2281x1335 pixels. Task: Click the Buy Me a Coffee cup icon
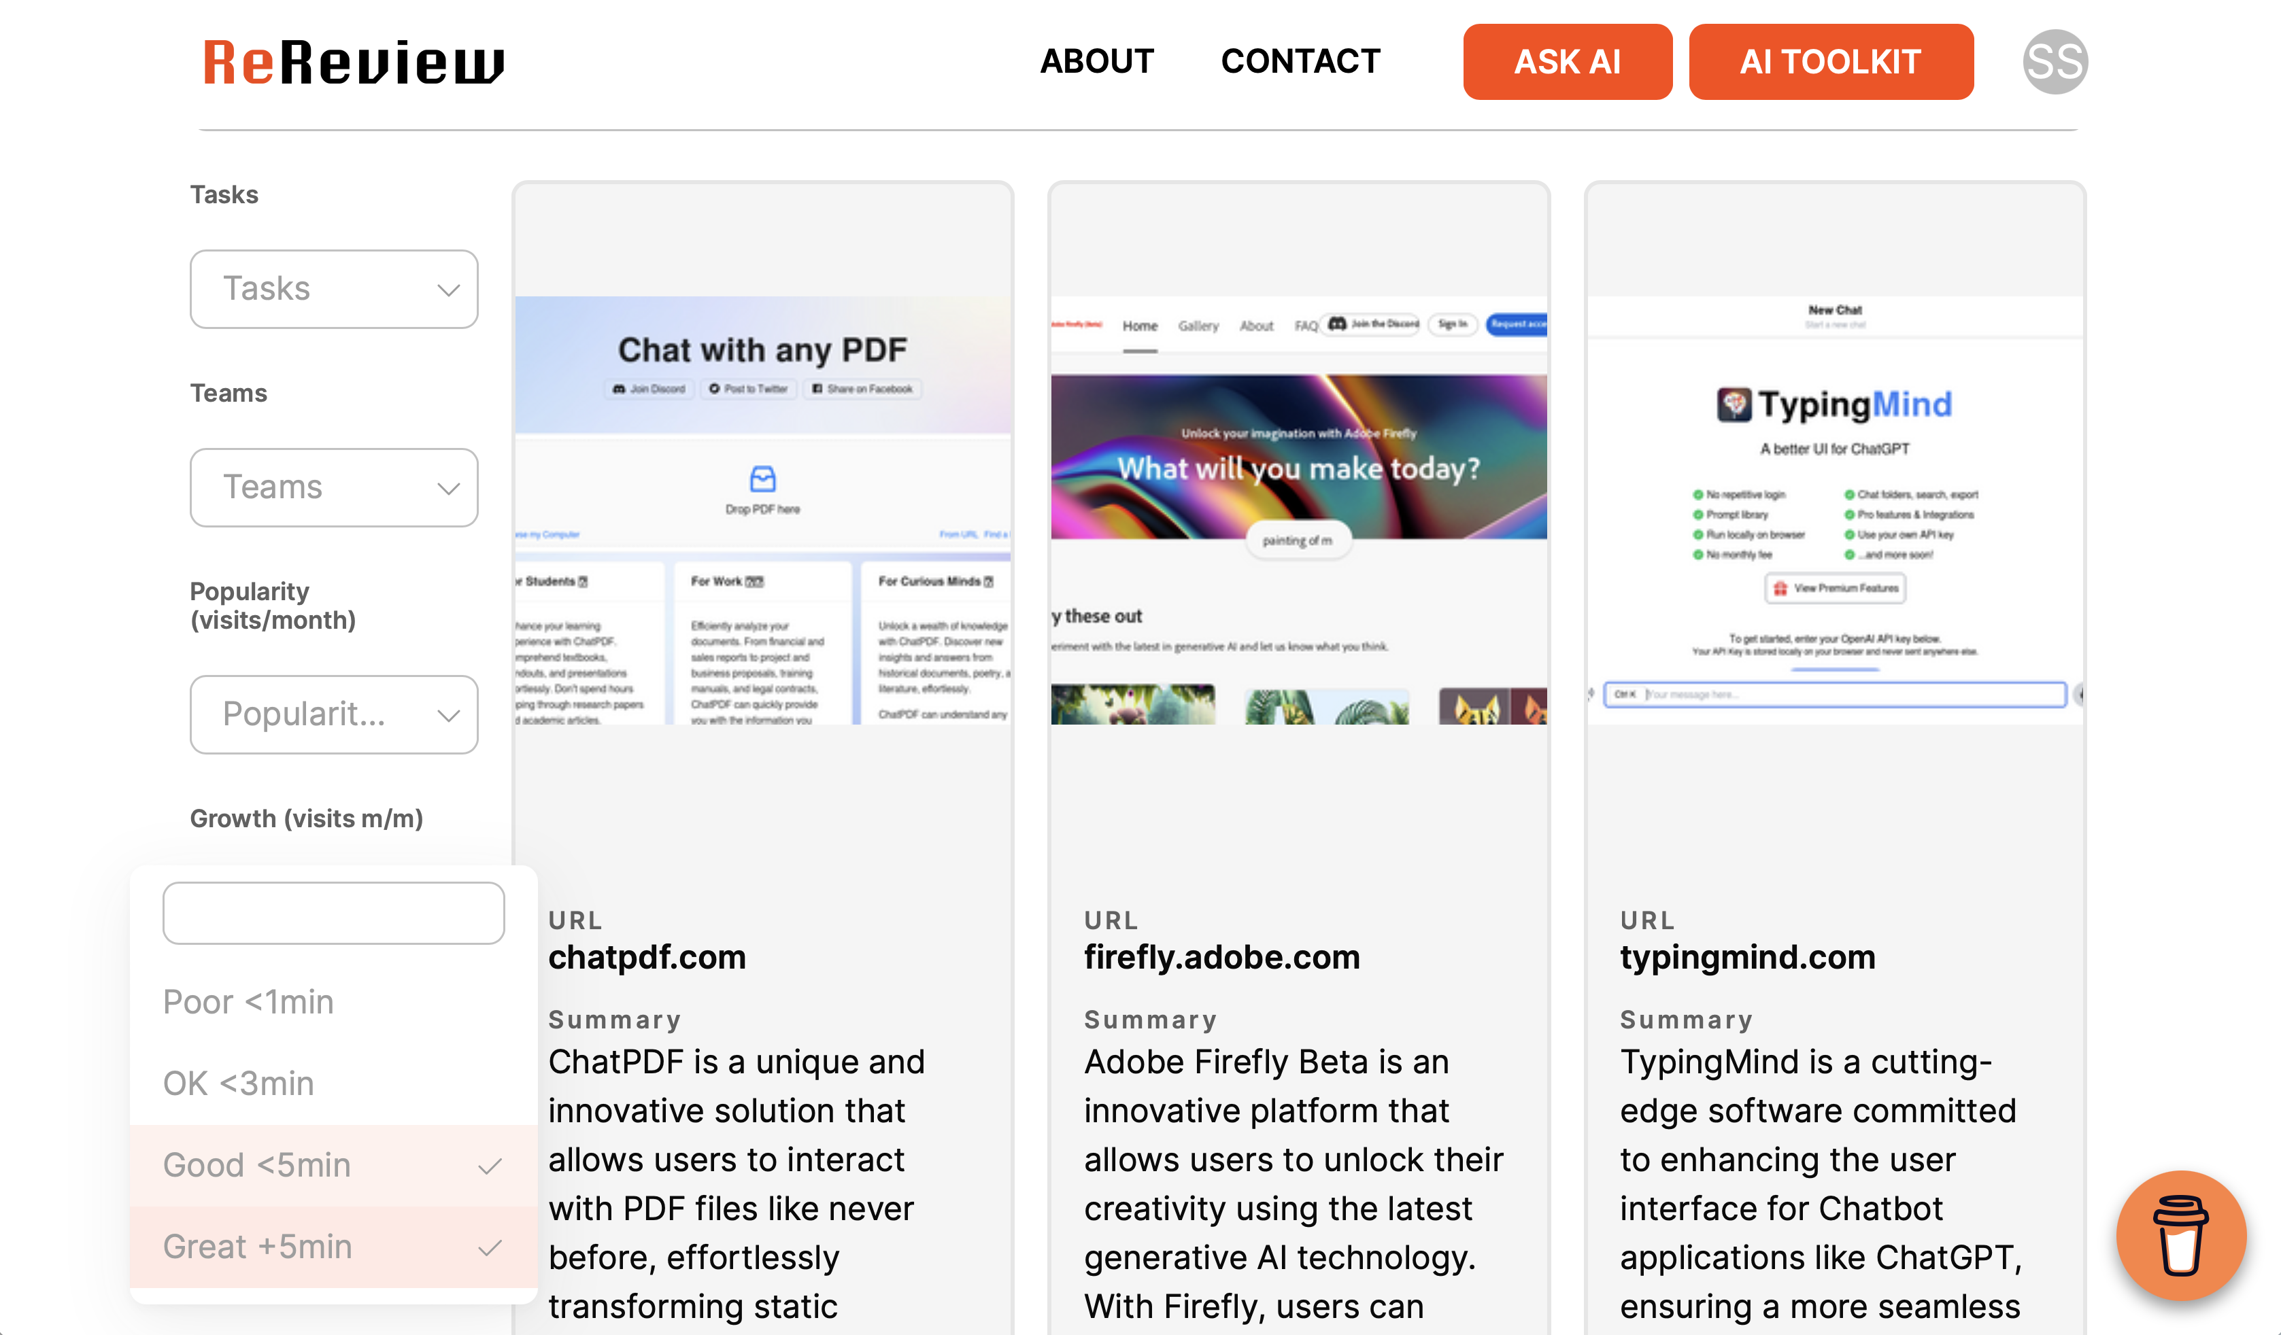pyautogui.click(x=2180, y=1234)
